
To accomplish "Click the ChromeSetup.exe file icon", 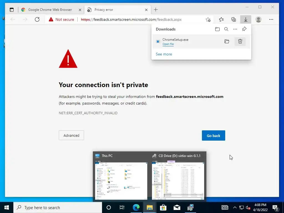I will [158, 42].
